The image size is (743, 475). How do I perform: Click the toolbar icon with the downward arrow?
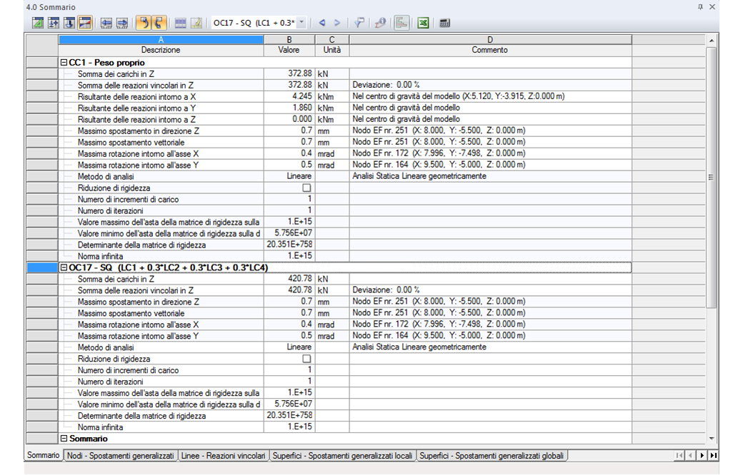point(69,23)
